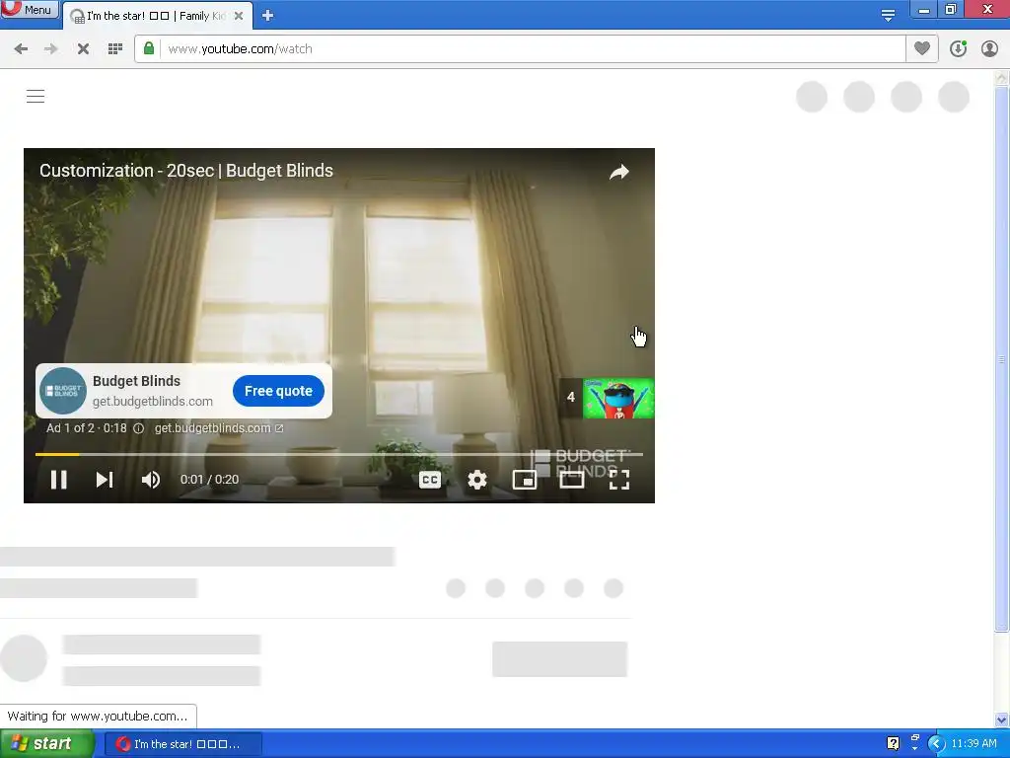The width and height of the screenshot is (1010, 758).
Task: Enter full screen mode
Action: 619,480
